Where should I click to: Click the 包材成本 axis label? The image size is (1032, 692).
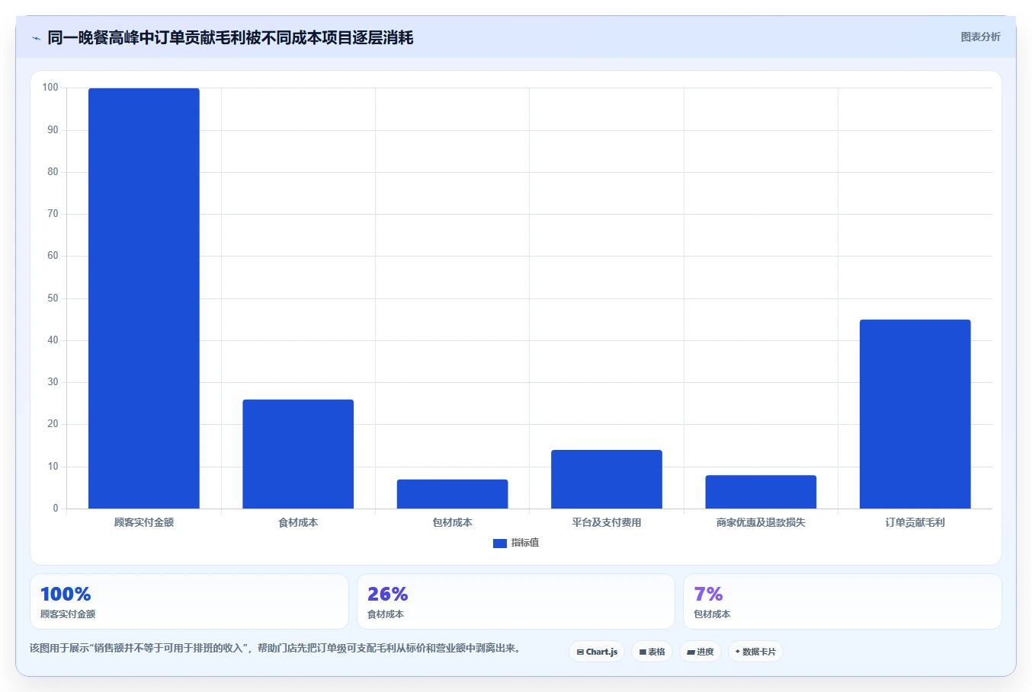(453, 522)
